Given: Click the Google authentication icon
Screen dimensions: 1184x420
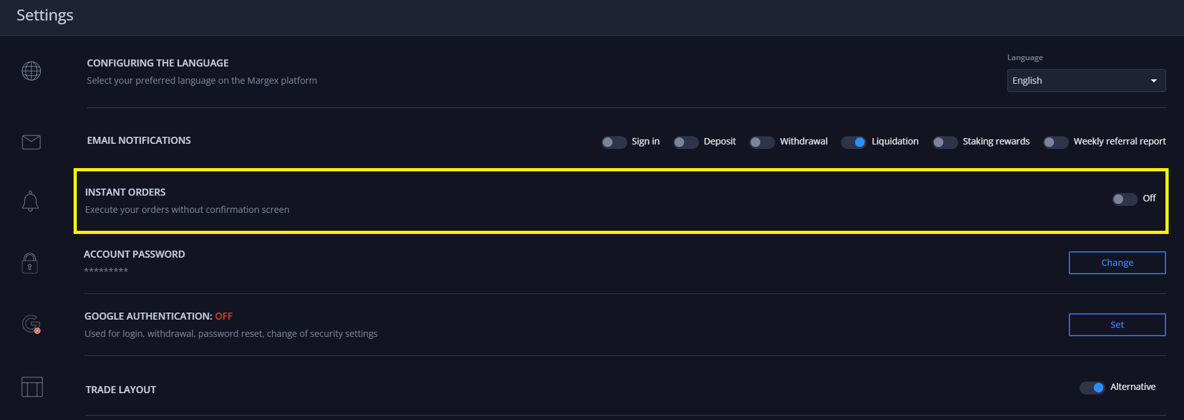Looking at the screenshot, I should 31,324.
